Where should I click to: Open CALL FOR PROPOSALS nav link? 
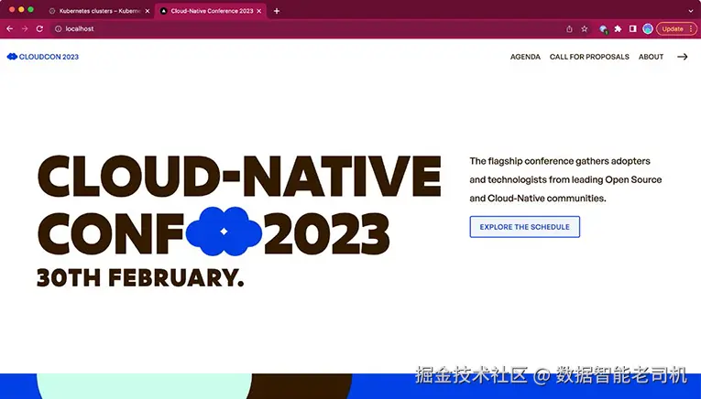(x=589, y=57)
